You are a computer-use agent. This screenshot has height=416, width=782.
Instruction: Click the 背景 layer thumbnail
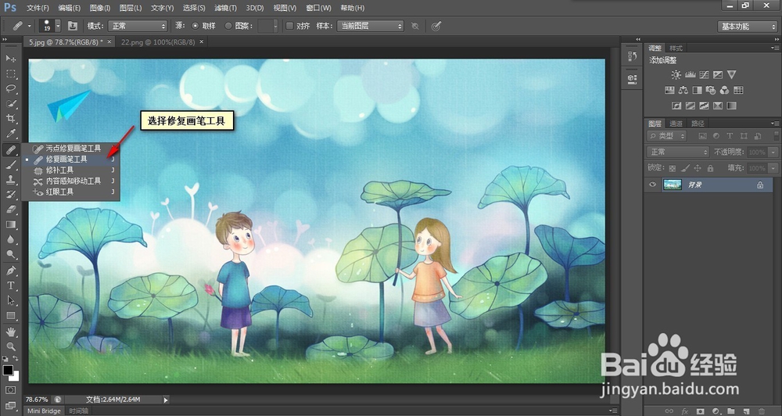pyautogui.click(x=672, y=185)
